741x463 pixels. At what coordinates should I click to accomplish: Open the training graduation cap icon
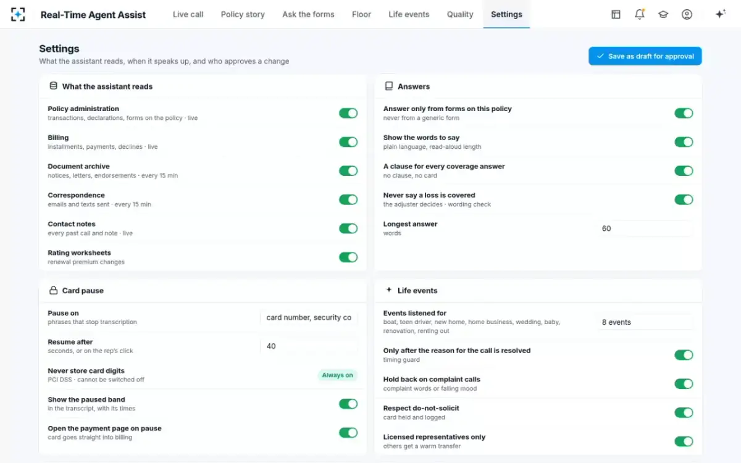(663, 14)
